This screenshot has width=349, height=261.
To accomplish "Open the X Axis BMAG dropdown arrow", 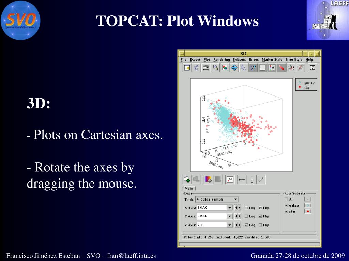I will pos(230,208).
